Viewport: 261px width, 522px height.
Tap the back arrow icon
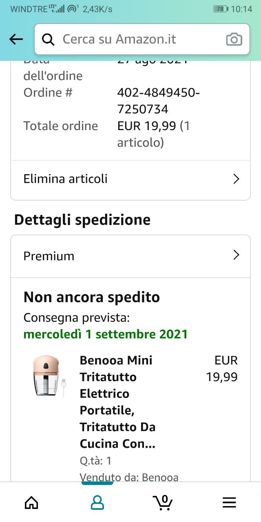[16, 39]
